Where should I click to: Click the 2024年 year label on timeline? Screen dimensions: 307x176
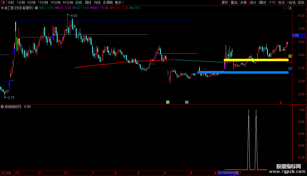[x=6, y=173]
